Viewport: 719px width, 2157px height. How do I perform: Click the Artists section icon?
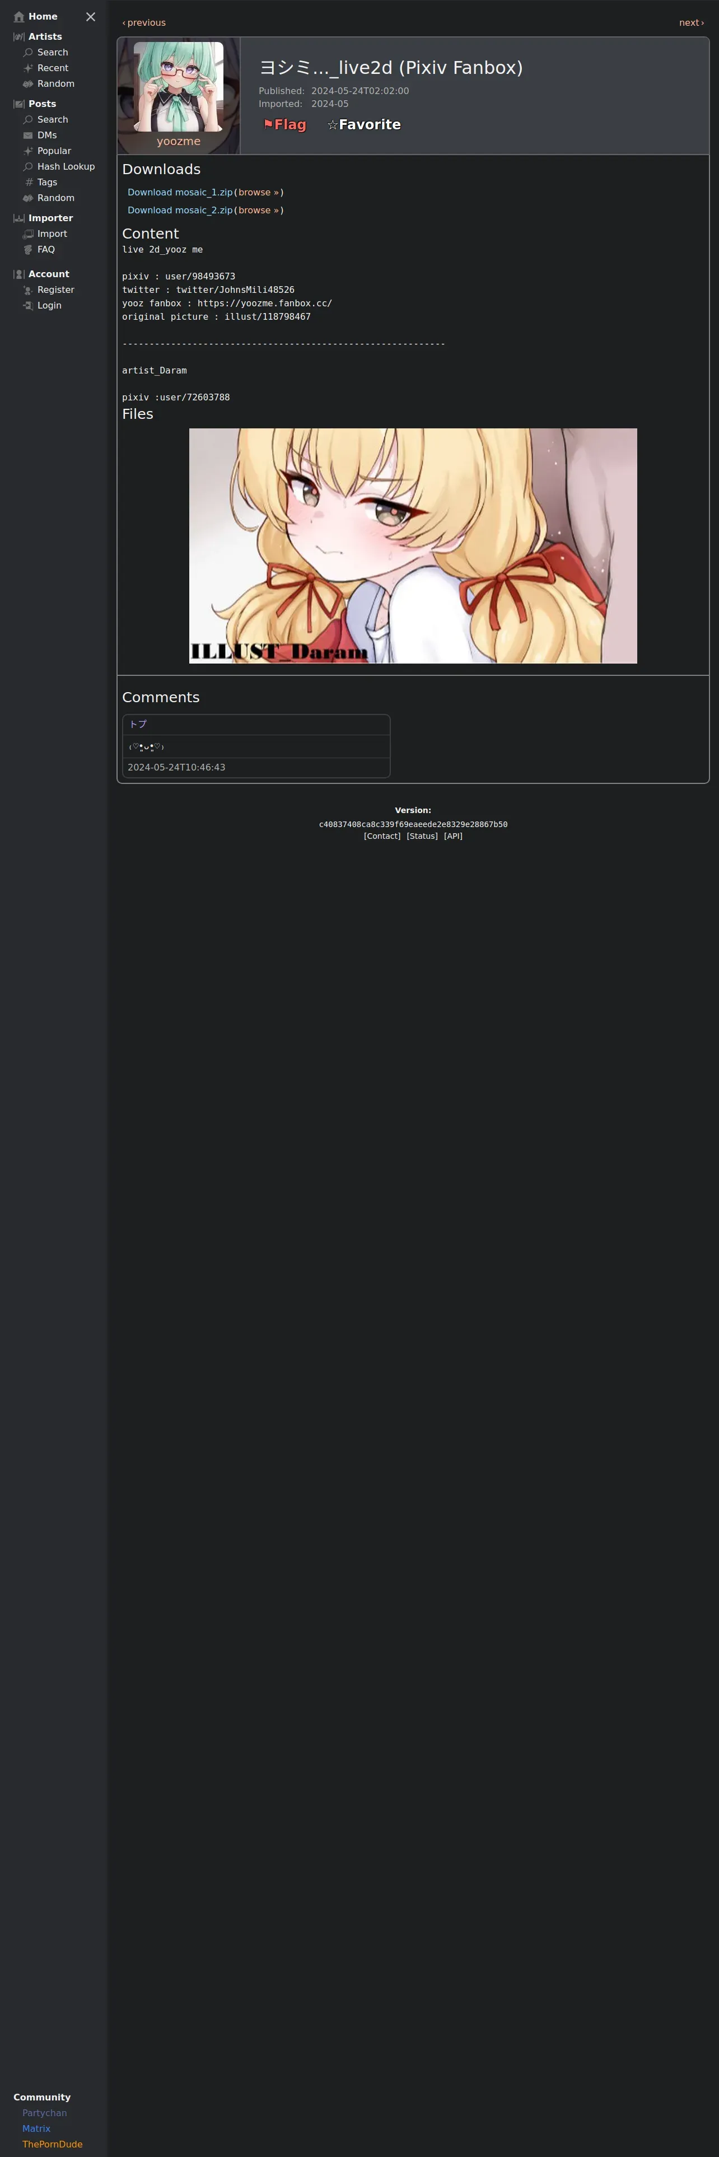[19, 37]
